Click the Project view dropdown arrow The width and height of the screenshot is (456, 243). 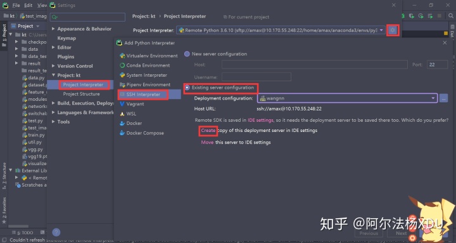38,26
